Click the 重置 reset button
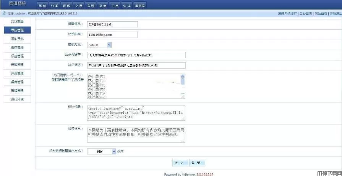The height and width of the screenshot is (176, 342). 197,163
